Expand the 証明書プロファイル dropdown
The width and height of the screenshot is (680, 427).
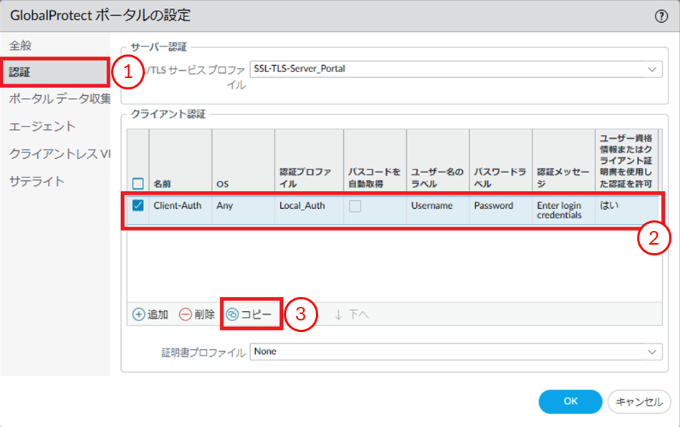651,352
